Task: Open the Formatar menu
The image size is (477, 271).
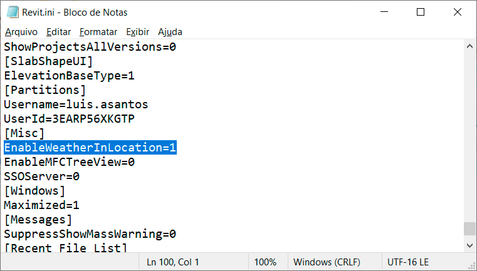Action: pos(98,31)
